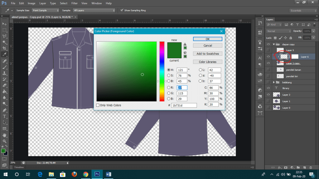Hide the Layer 3 visibility eye
Viewport: 319px width, 179px height.
coord(268,95)
